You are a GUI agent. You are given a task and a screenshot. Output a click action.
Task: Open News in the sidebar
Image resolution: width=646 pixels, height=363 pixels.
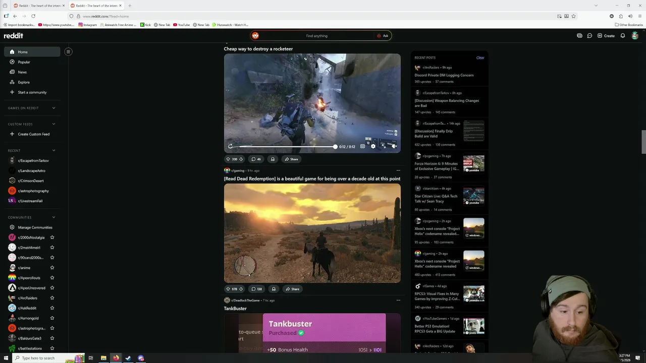(x=32, y=72)
